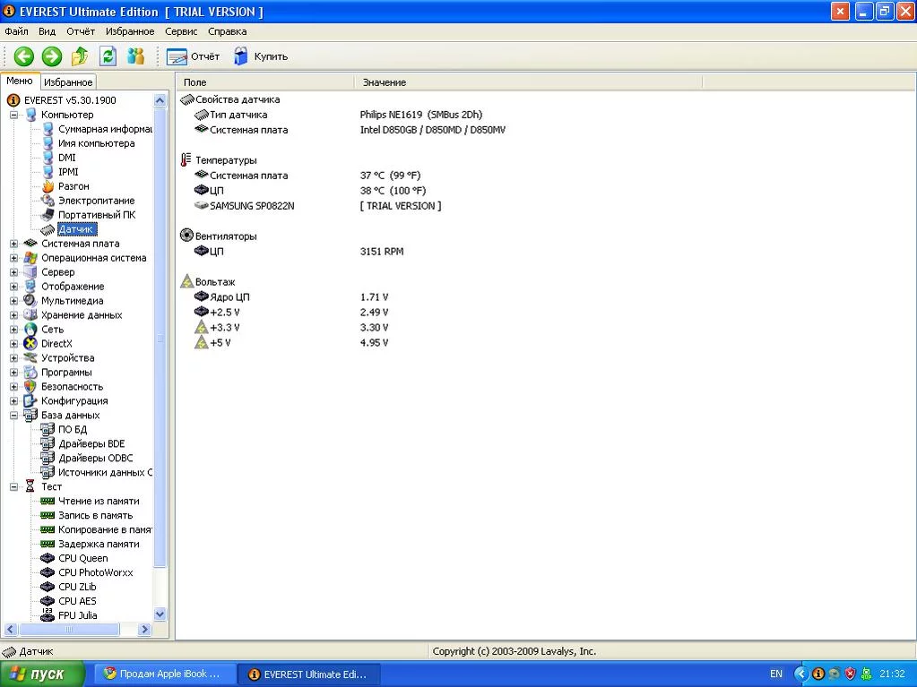Click the Разгон flame icon
917x687 pixels.
pyautogui.click(x=48, y=186)
